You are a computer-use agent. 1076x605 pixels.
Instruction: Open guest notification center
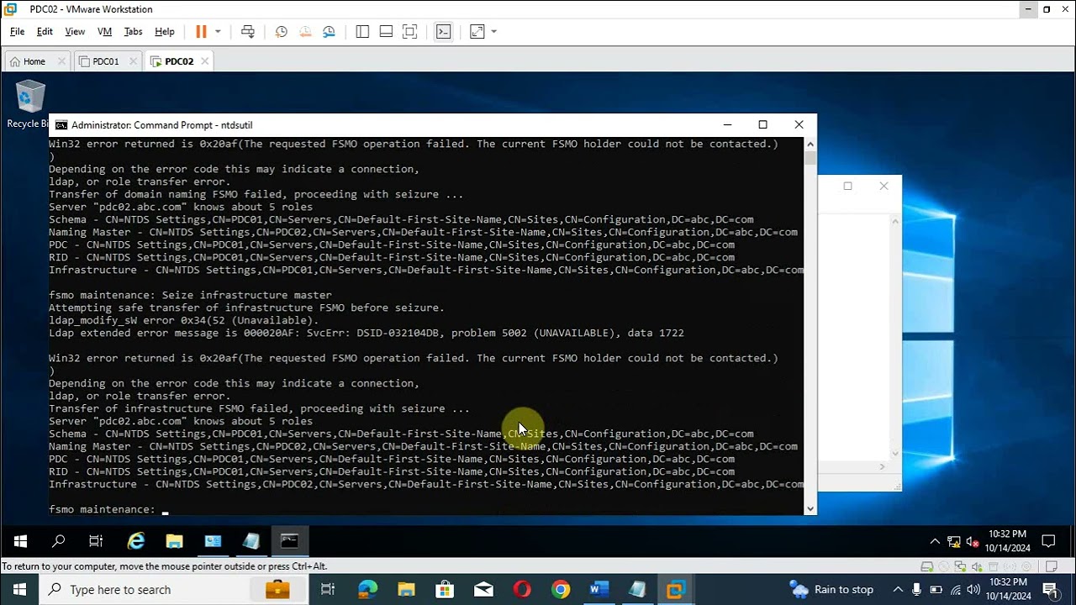[1048, 542]
